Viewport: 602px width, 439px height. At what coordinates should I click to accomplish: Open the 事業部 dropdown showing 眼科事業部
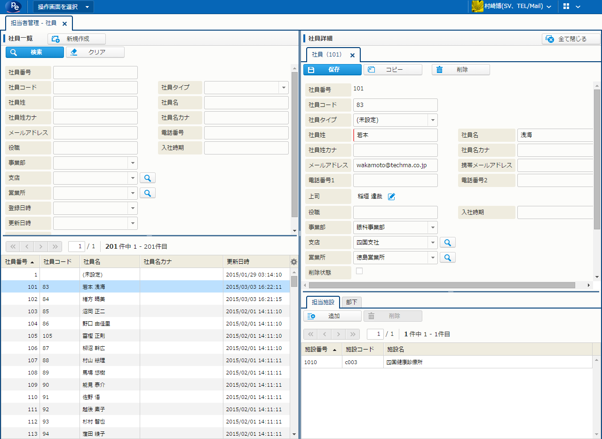click(x=432, y=228)
